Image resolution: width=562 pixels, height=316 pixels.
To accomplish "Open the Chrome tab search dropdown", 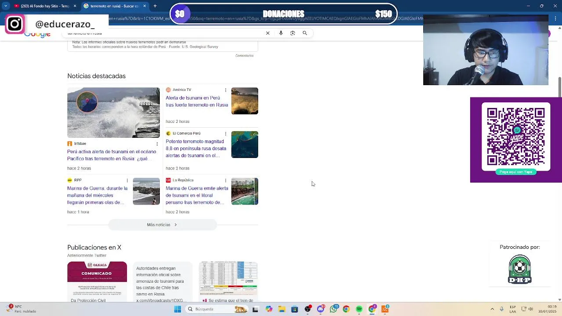I will click(x=6, y=6).
